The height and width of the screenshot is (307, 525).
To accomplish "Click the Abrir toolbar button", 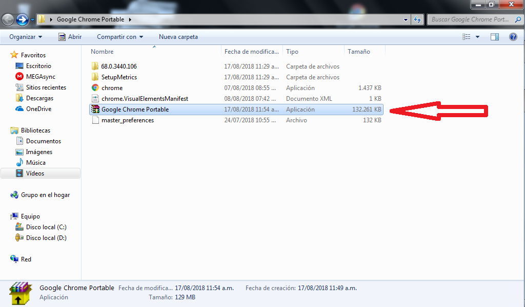I will 70,37.
